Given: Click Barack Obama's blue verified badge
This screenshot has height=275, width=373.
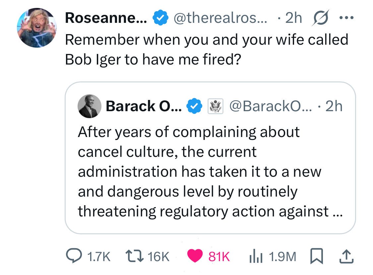Looking at the screenshot, I should click(194, 106).
